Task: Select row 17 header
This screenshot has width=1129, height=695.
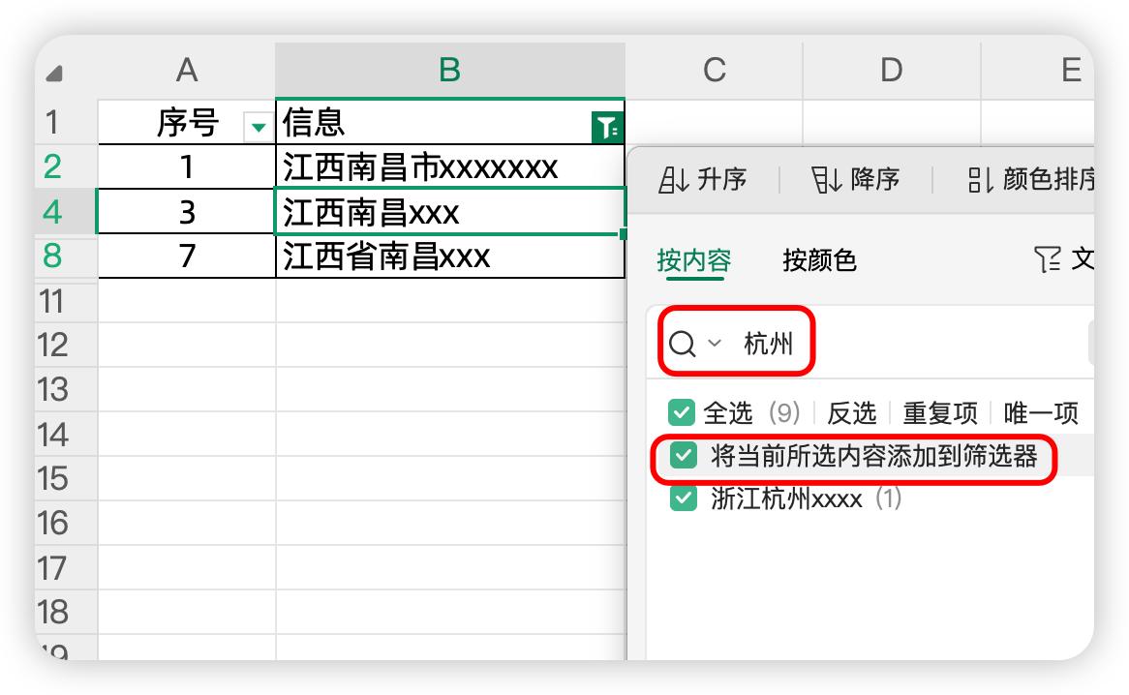Action: click(52, 567)
